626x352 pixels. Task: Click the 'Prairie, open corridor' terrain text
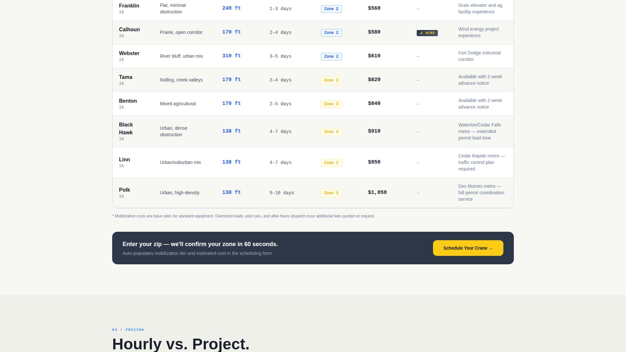pos(181,32)
